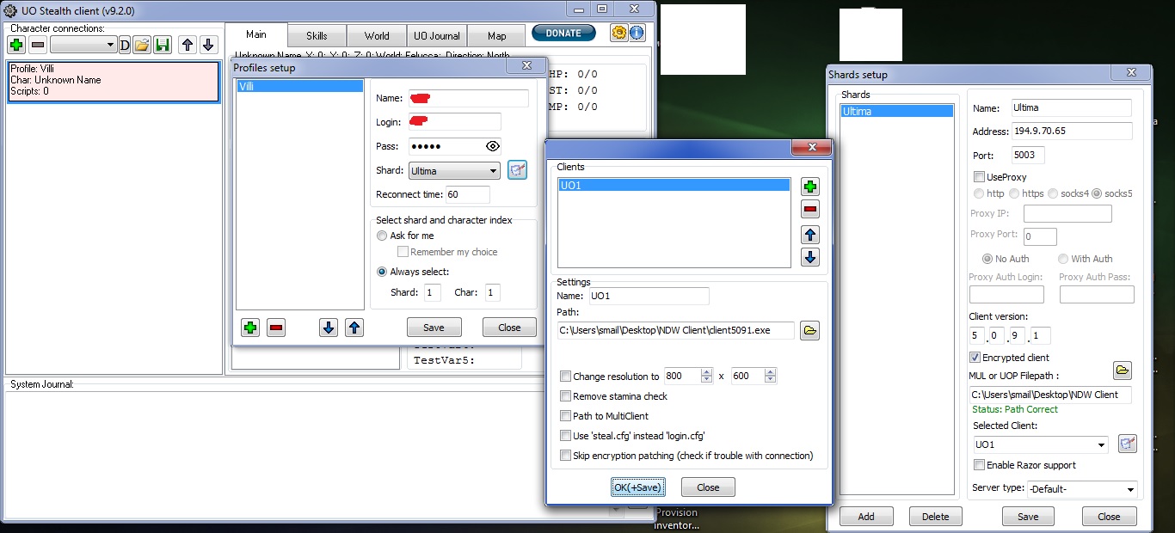Show password with the eye icon
Screen dimensions: 1175x533
(492, 146)
